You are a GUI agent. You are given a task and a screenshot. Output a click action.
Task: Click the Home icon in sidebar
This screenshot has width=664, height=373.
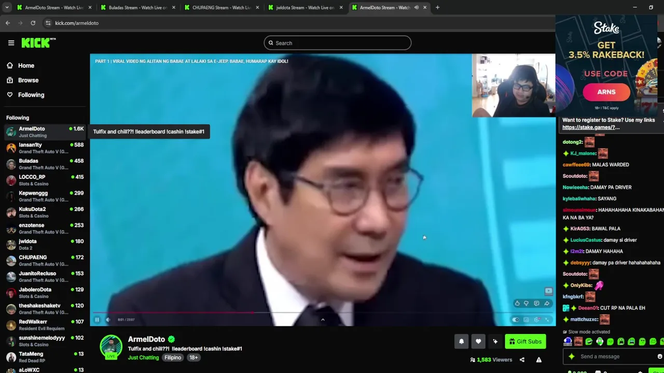[x=10, y=66]
